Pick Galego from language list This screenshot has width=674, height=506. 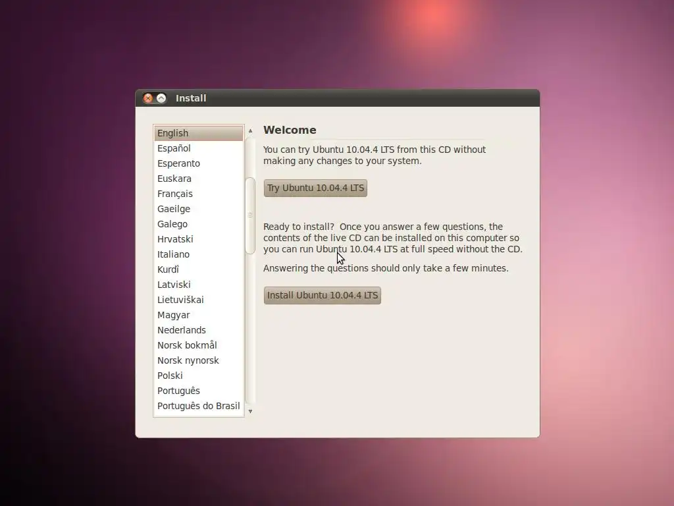click(199, 224)
